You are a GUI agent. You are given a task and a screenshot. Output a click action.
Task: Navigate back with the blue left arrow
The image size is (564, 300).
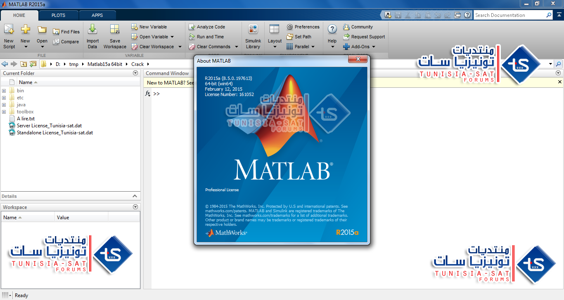(x=5, y=64)
